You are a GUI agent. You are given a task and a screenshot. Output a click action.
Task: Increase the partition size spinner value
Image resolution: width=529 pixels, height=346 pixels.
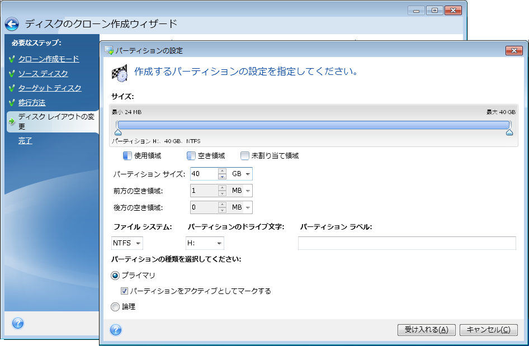point(222,171)
